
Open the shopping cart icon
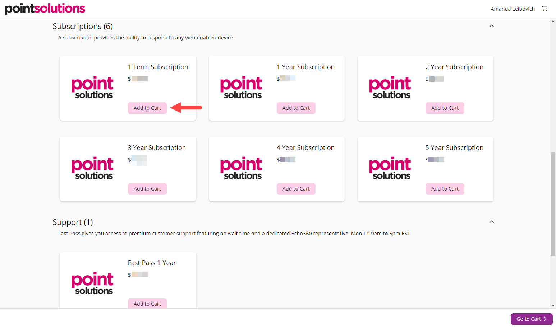544,9
